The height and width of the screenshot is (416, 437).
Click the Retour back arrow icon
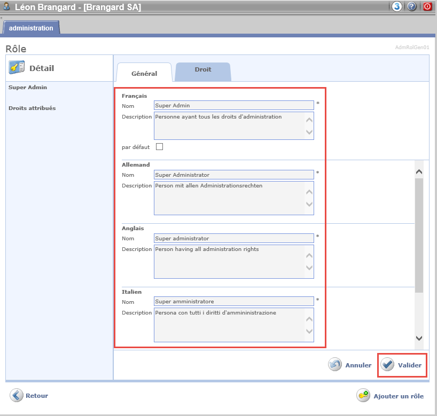click(17, 396)
